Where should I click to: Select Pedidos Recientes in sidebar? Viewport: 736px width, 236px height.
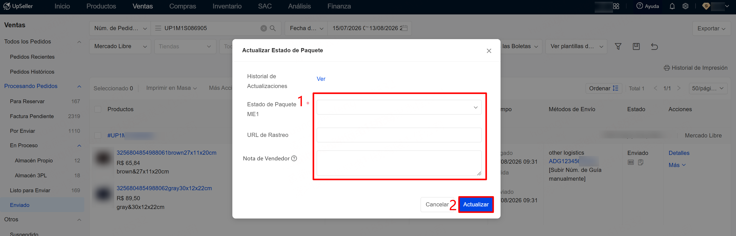(32, 57)
